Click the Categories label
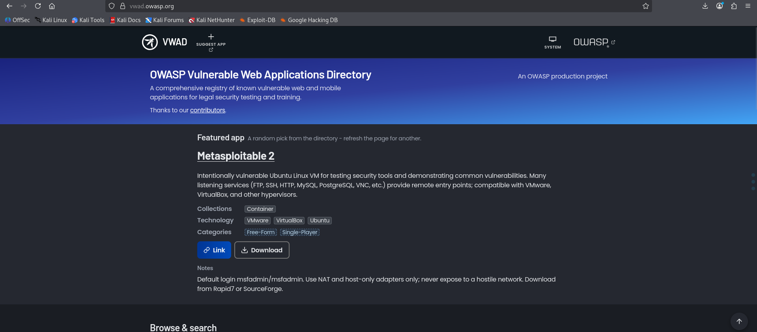 (214, 232)
